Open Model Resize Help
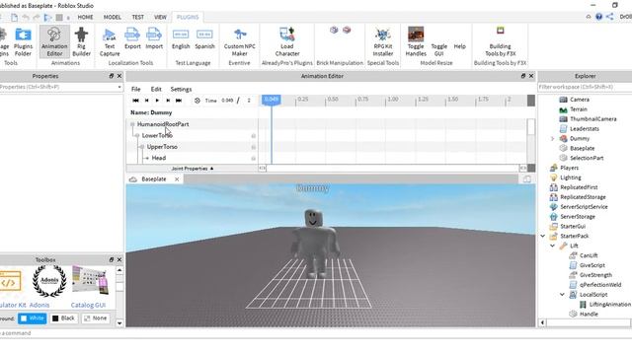Image resolution: width=632 pixels, height=355 pixels. coord(459,46)
